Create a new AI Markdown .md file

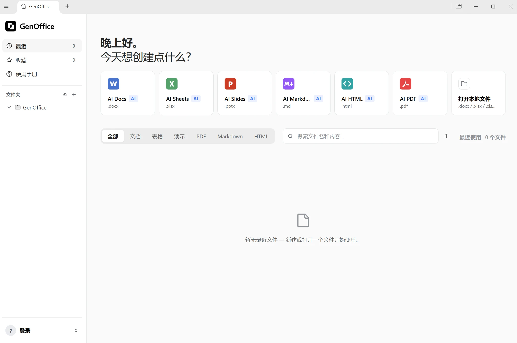click(x=303, y=93)
